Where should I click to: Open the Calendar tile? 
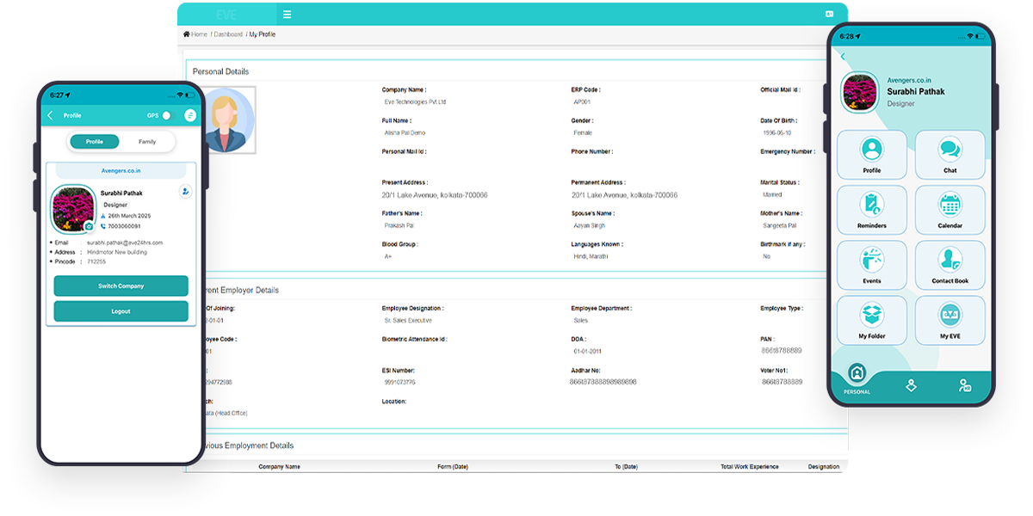[949, 210]
